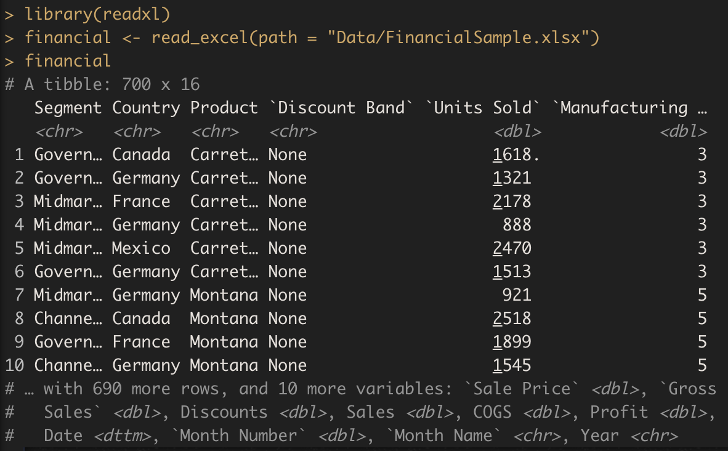Screen dimensions: 728x451
Task: Click the 2518 value in row 8
Action: pyautogui.click(x=512, y=319)
